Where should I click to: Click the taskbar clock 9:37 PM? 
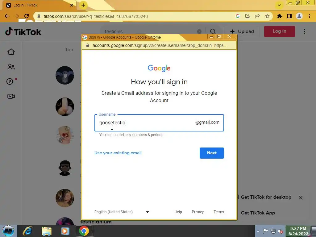(x=298, y=231)
